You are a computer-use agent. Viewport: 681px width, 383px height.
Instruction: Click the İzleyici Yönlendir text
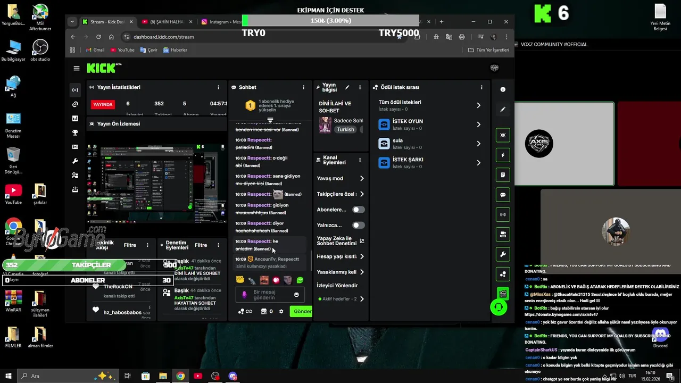[x=337, y=286]
